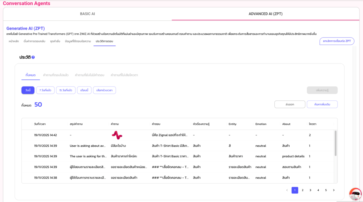The image size is (363, 202).
Task: Show the คำถามที่ตอบไปแล้ว filter tab
Action: pyautogui.click(x=56, y=75)
